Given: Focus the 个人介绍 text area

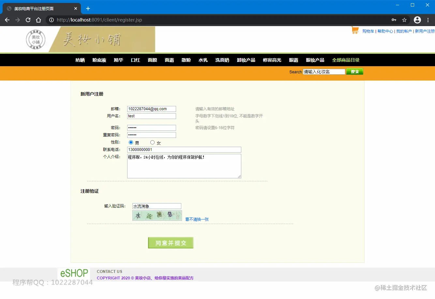Looking at the screenshot, I should click(x=184, y=166).
